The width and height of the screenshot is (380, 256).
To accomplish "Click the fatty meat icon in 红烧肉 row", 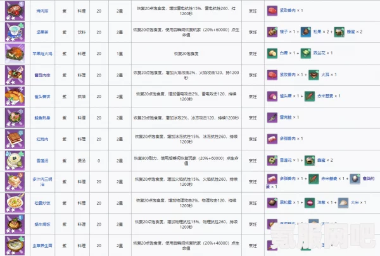I will [272, 138].
